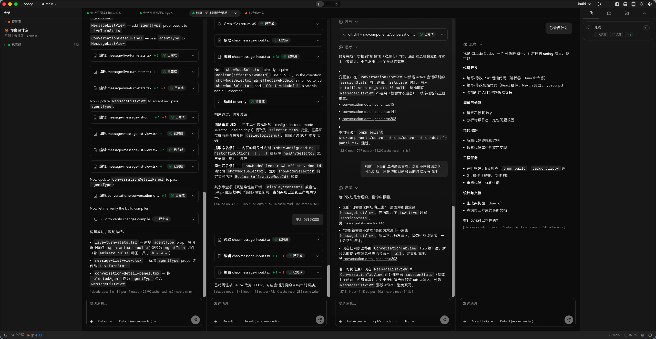Click send button in Accept Edits composer
This screenshot has height=339, width=656.
pos(569,320)
